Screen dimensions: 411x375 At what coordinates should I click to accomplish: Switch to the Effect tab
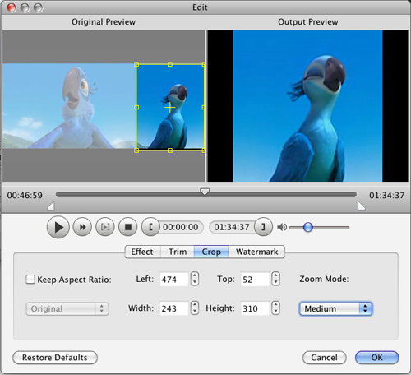click(x=142, y=252)
